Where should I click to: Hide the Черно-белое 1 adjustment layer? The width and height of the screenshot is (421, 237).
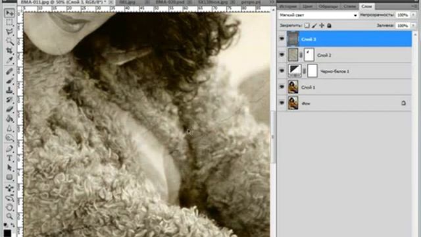pyautogui.click(x=282, y=71)
